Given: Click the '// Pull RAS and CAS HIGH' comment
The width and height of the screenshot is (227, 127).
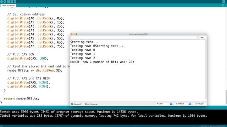Looking at the screenshot, I should 29,78.
